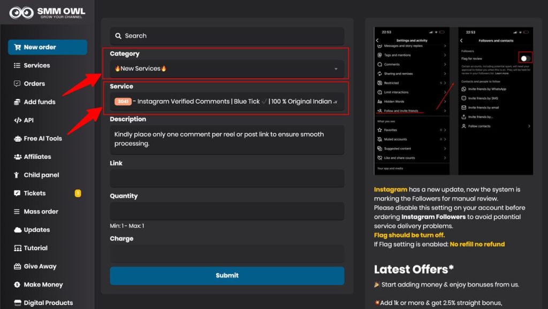Screen dimensions: 548x309
Task: Open the New order page
Action: coord(48,47)
